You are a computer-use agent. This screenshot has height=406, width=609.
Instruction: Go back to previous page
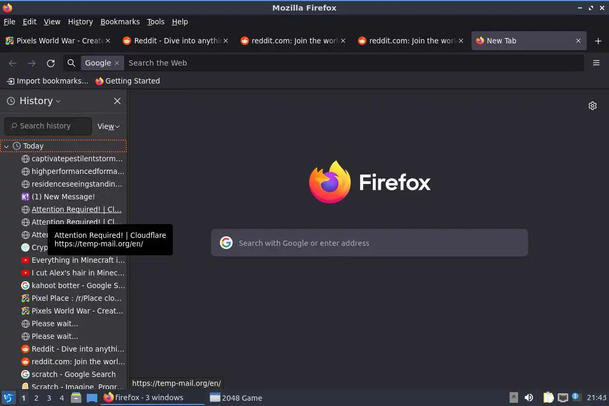[x=13, y=63]
